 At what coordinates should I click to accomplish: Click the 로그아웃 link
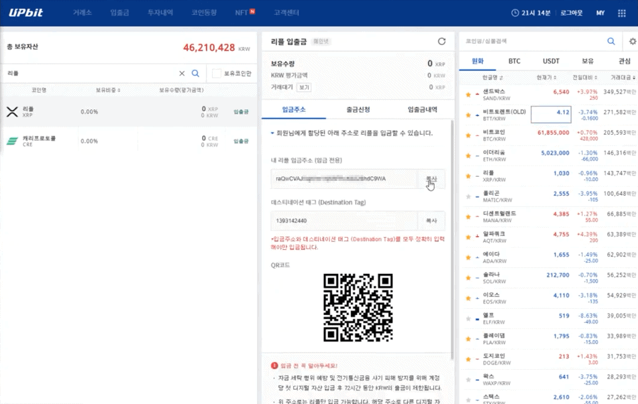click(x=572, y=13)
